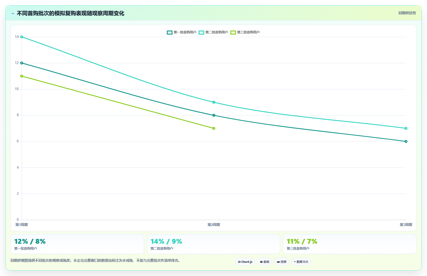Toggle the 第三批首购用户 series via its legend label
This screenshot has width=427, height=276.
coord(248,32)
